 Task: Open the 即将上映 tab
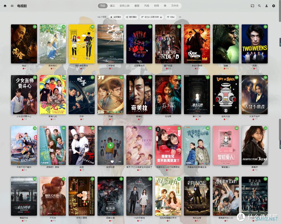coord(125,6)
